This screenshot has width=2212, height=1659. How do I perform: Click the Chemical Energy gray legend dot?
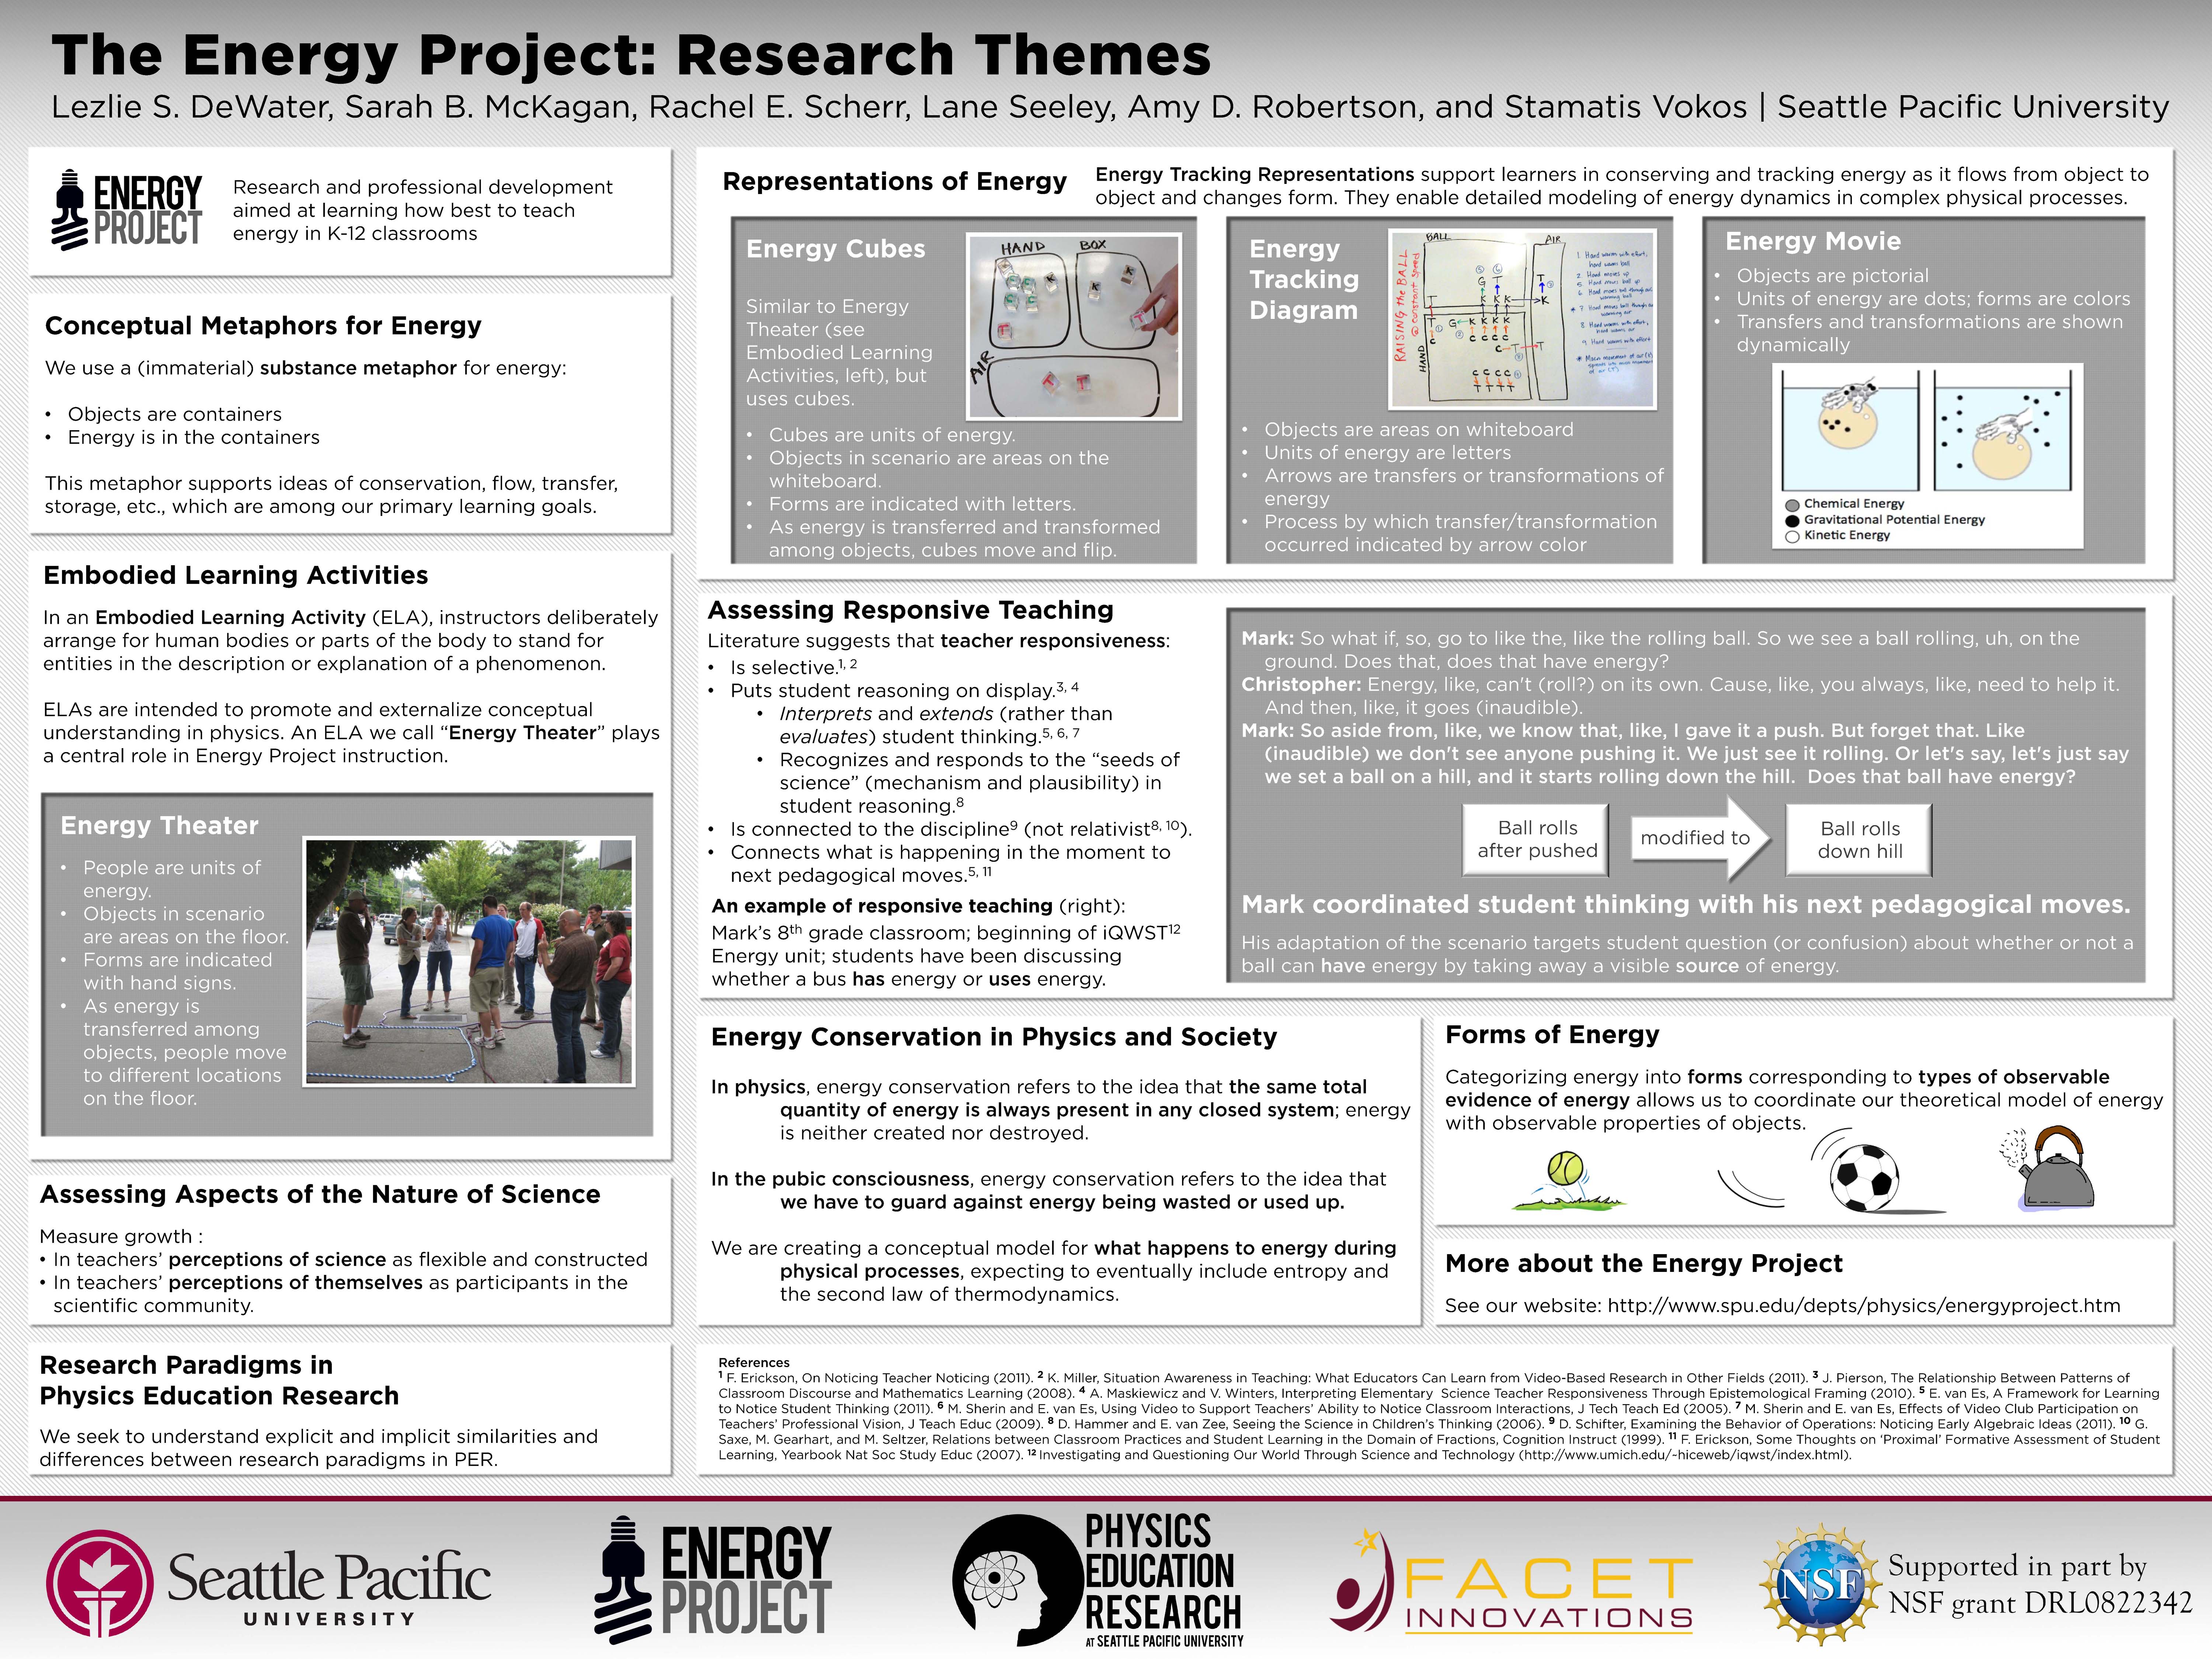(x=1793, y=505)
